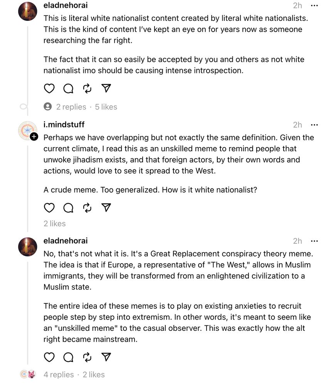
Task: Open the three-dot menu on the bottom eladnehorai post
Action: click(x=314, y=240)
